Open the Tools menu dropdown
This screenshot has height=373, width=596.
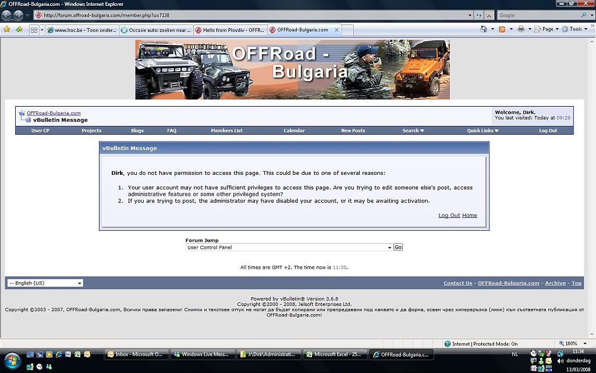(x=574, y=29)
